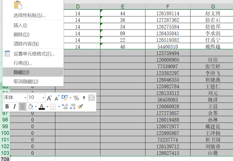Click the cell containing 山珊
Image resolution: width=233 pixels, height=161 pixels.
click(x=212, y=153)
